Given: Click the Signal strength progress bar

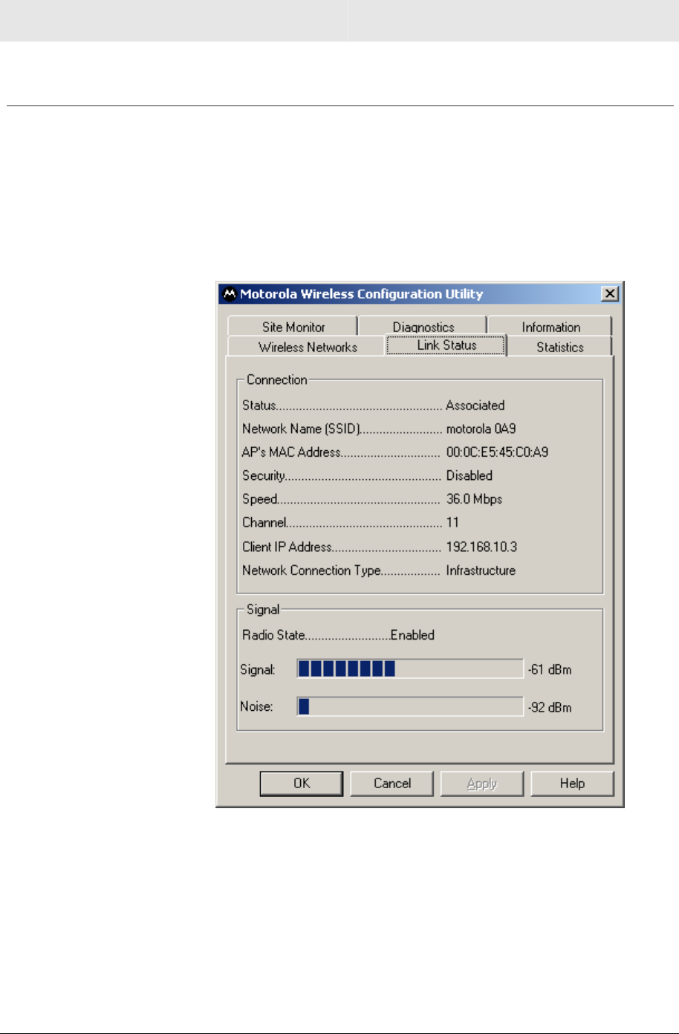Looking at the screenshot, I should (x=410, y=669).
